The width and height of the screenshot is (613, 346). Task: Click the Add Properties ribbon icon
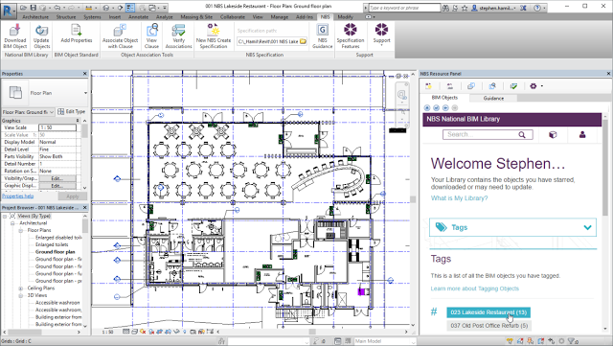coord(77,34)
